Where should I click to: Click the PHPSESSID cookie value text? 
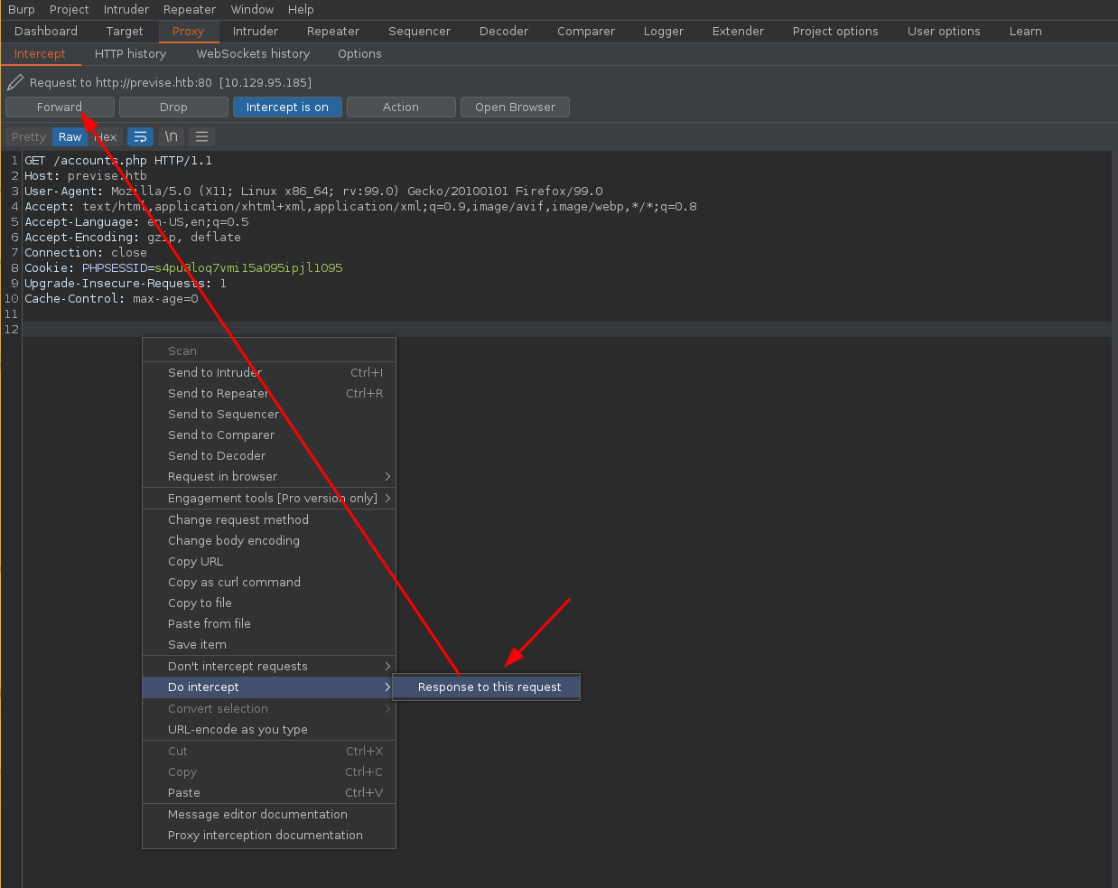pos(248,268)
